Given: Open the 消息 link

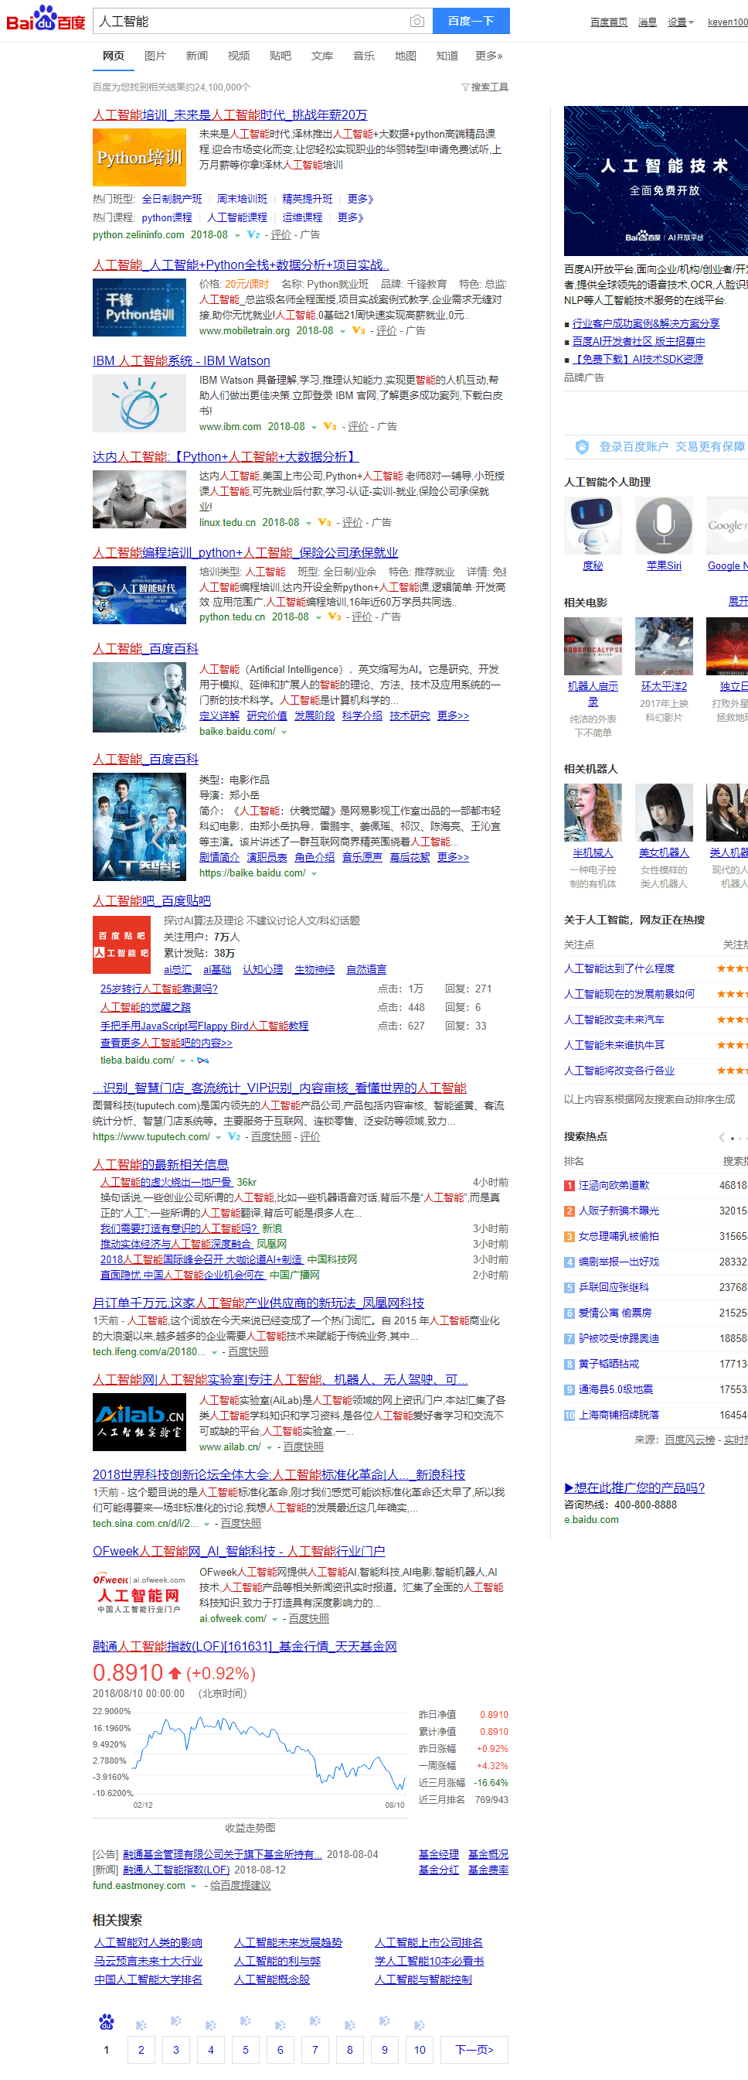Looking at the screenshot, I should pos(647,22).
